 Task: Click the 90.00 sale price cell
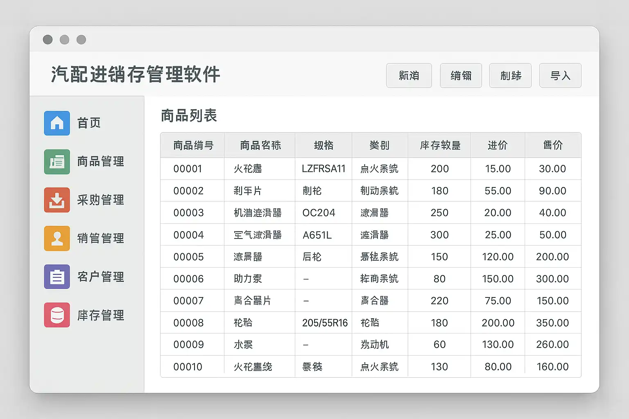click(x=552, y=191)
